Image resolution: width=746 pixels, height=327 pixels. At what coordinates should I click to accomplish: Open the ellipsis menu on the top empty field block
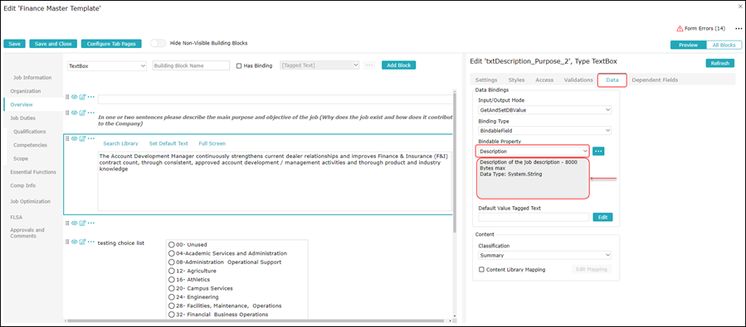[91, 97]
